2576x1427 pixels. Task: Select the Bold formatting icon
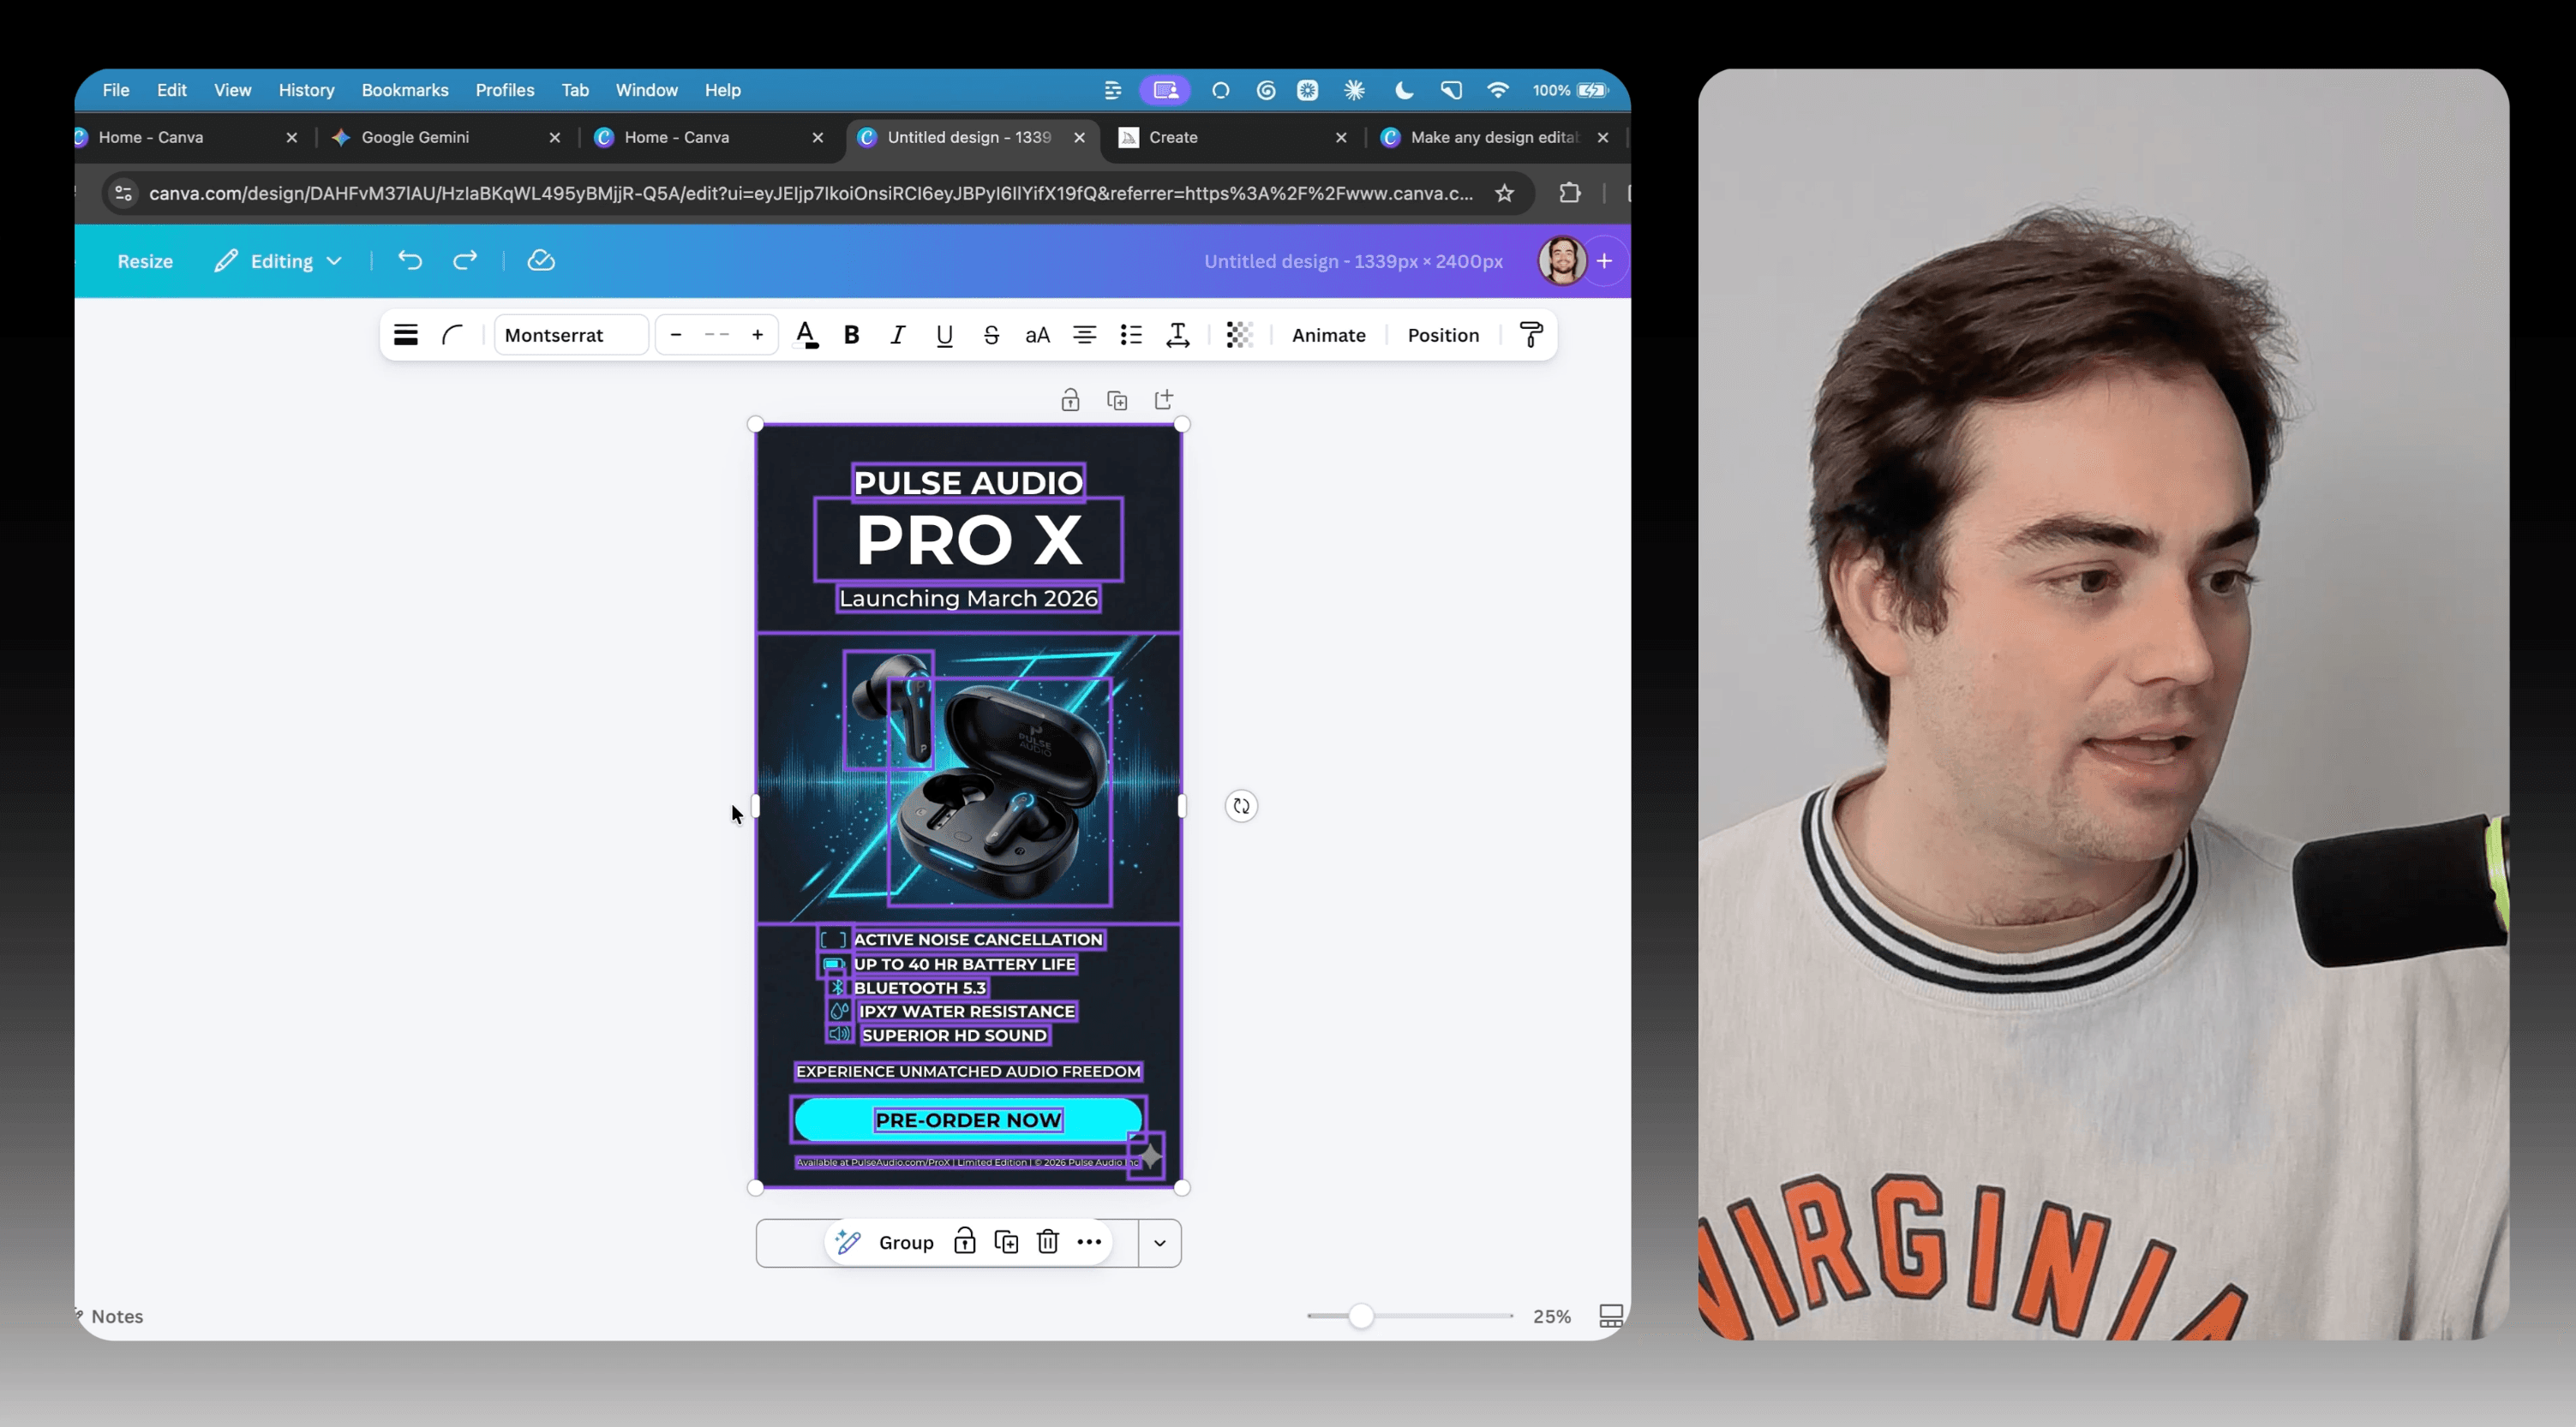pos(851,336)
